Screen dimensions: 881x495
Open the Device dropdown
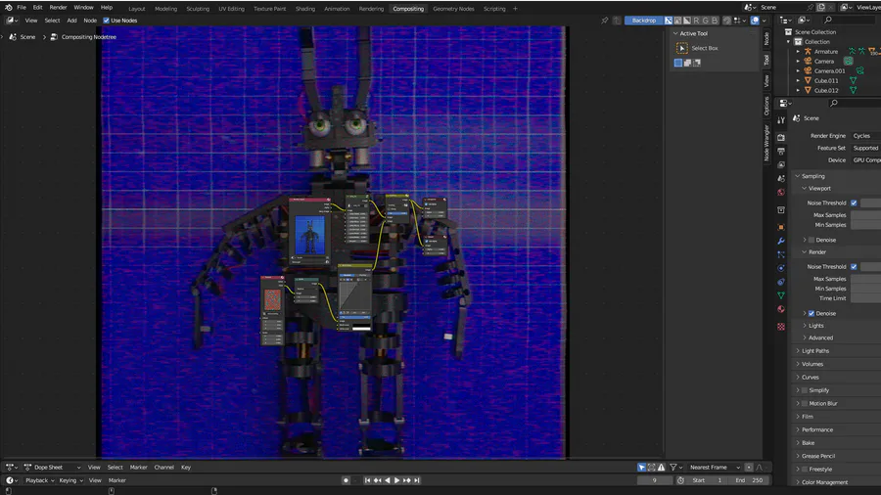coord(866,160)
